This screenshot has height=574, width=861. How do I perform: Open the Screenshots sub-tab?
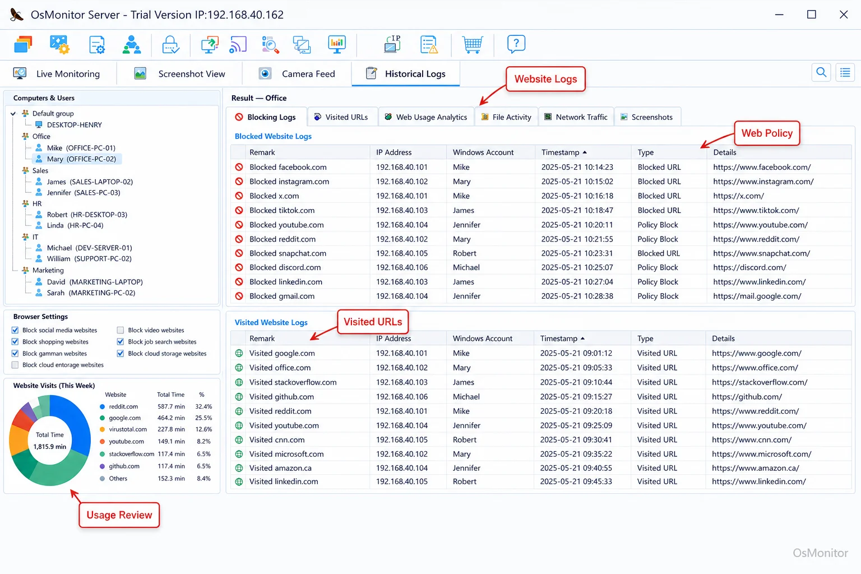click(647, 117)
